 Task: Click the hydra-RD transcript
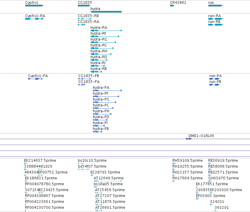(99, 60)
